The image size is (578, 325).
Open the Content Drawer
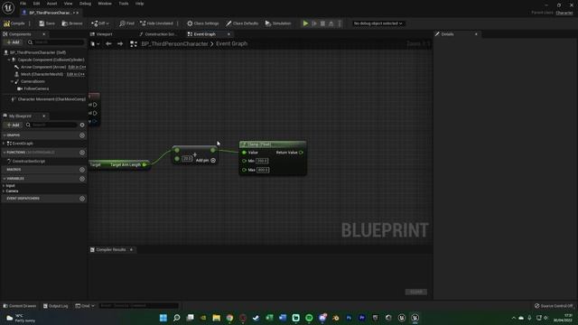(20, 306)
